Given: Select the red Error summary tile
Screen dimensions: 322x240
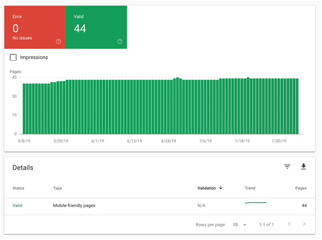Looking at the screenshot, I should coord(35,28).
